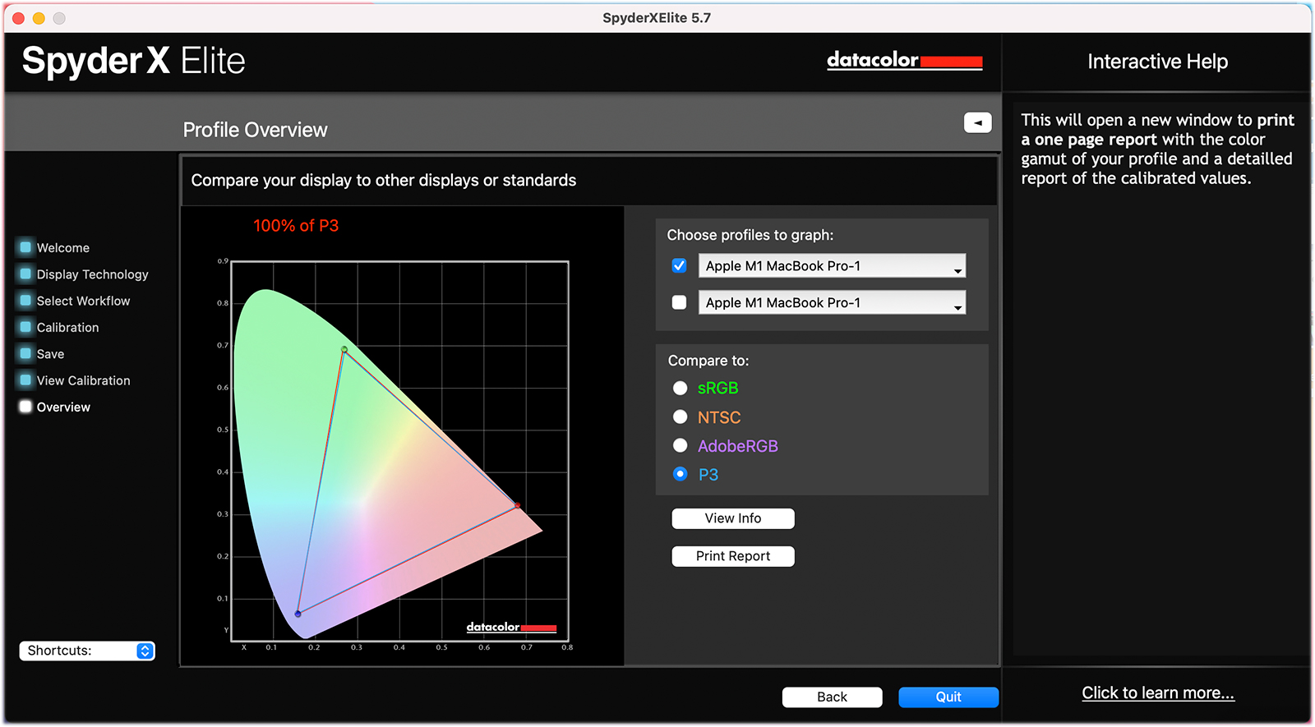Go to the Calibration step
This screenshot has width=1315, height=727.
point(68,327)
